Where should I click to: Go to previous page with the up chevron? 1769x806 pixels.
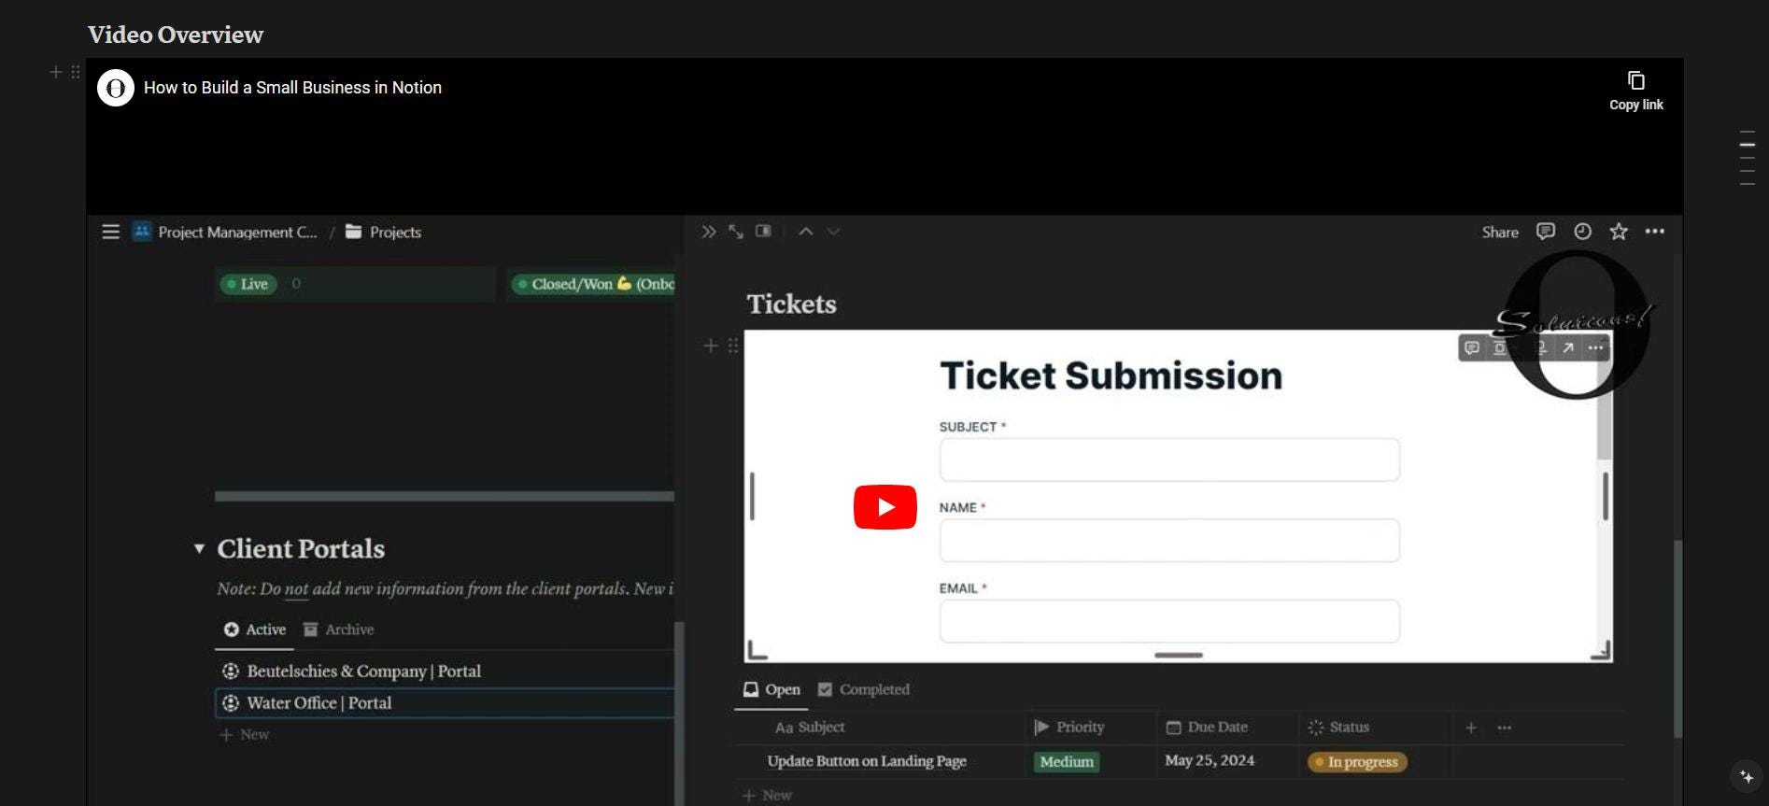(x=805, y=232)
